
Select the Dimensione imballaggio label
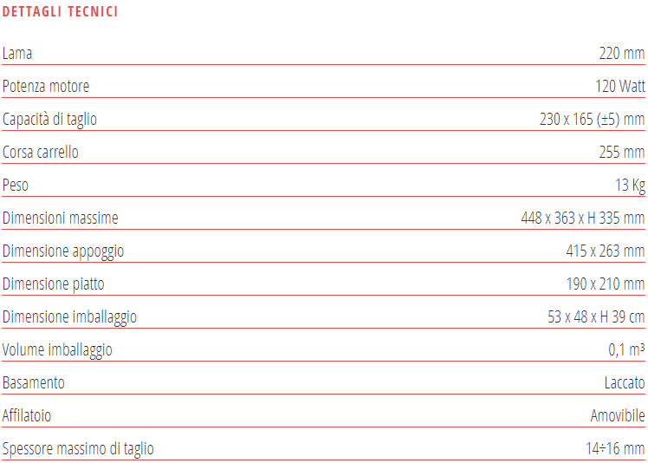click(x=69, y=317)
